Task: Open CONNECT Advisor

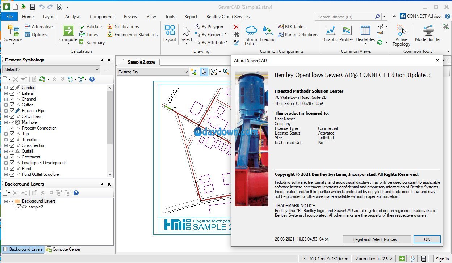Action: (x=421, y=16)
